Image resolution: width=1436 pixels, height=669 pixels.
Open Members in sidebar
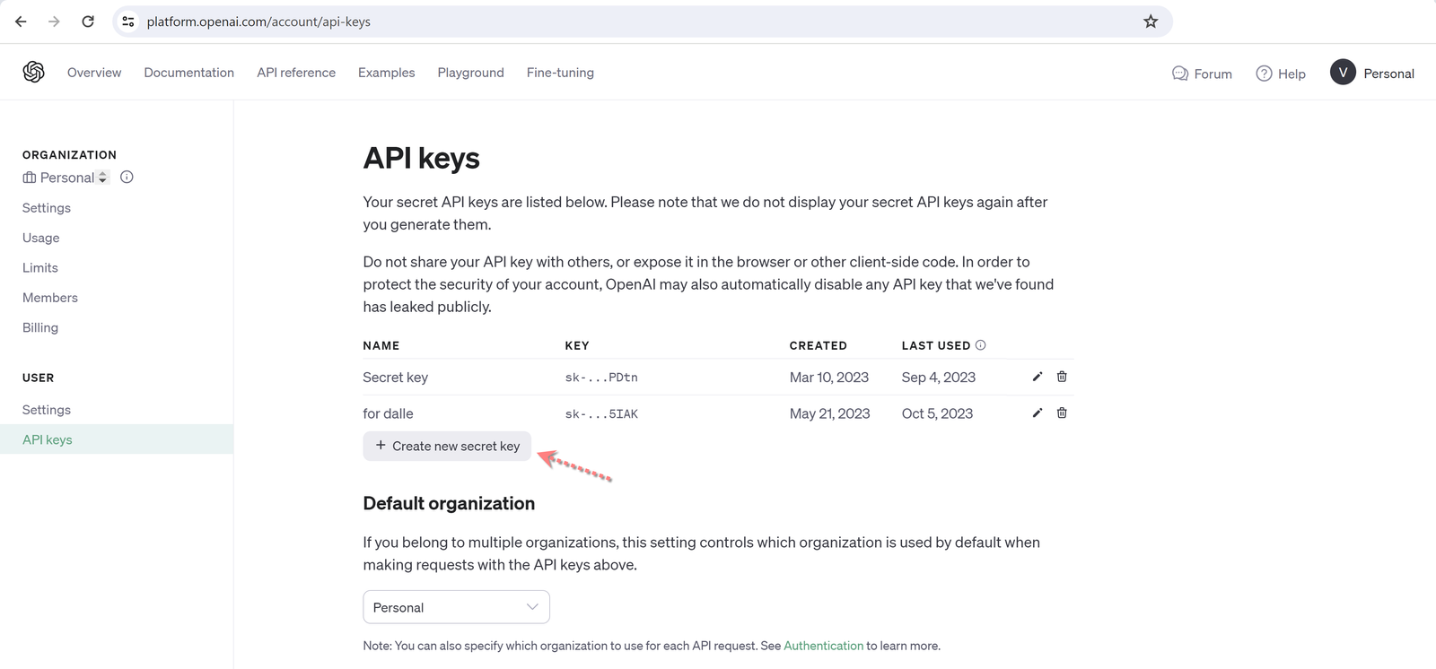coord(50,298)
